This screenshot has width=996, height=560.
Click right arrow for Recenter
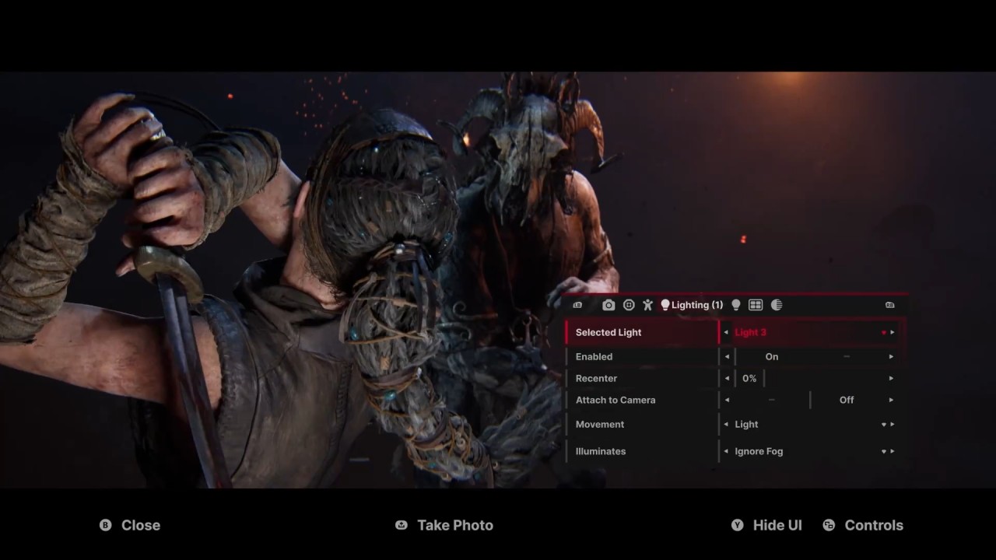(x=892, y=378)
